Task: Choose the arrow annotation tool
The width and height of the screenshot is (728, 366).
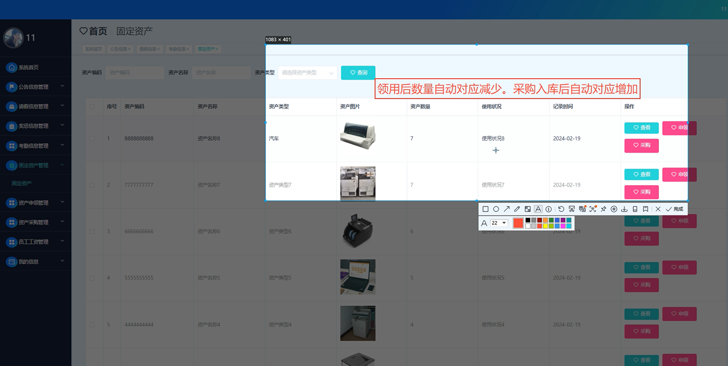Action: point(506,209)
